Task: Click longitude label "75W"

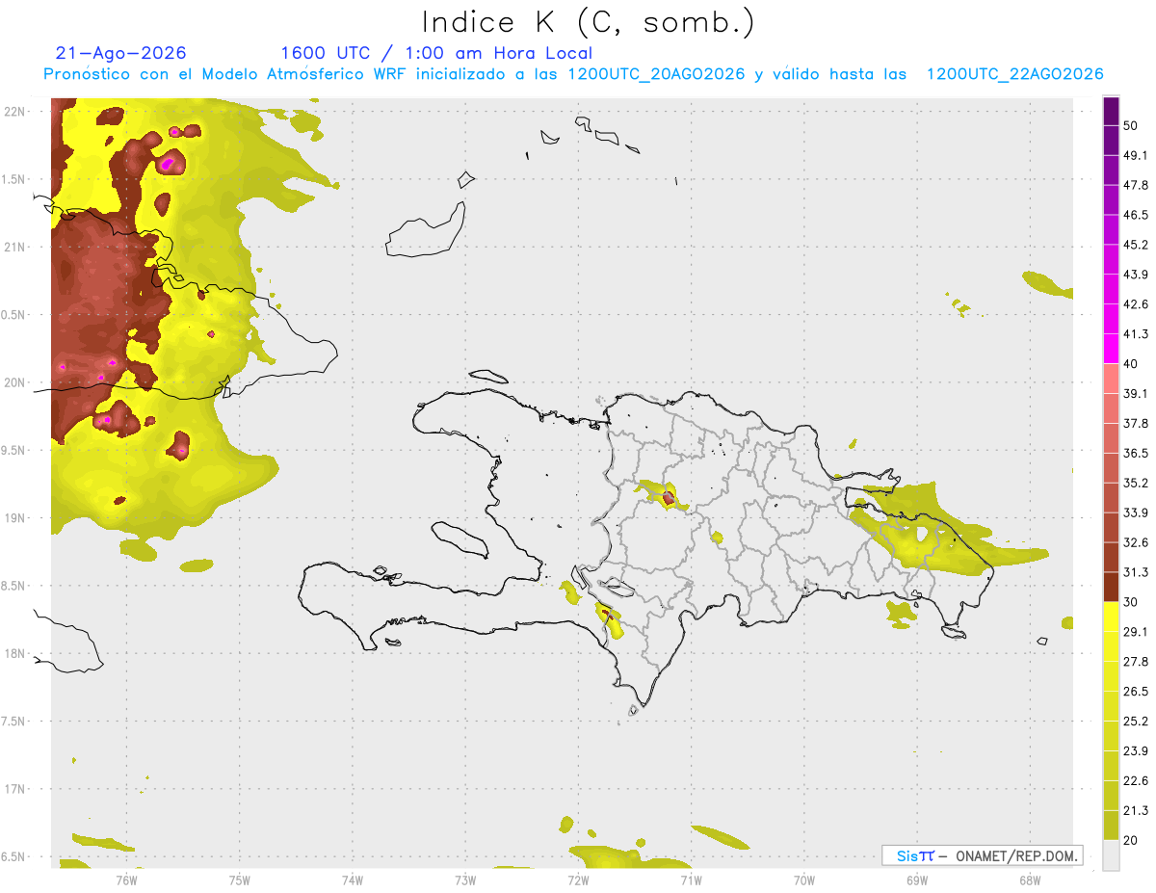Action: tap(239, 879)
